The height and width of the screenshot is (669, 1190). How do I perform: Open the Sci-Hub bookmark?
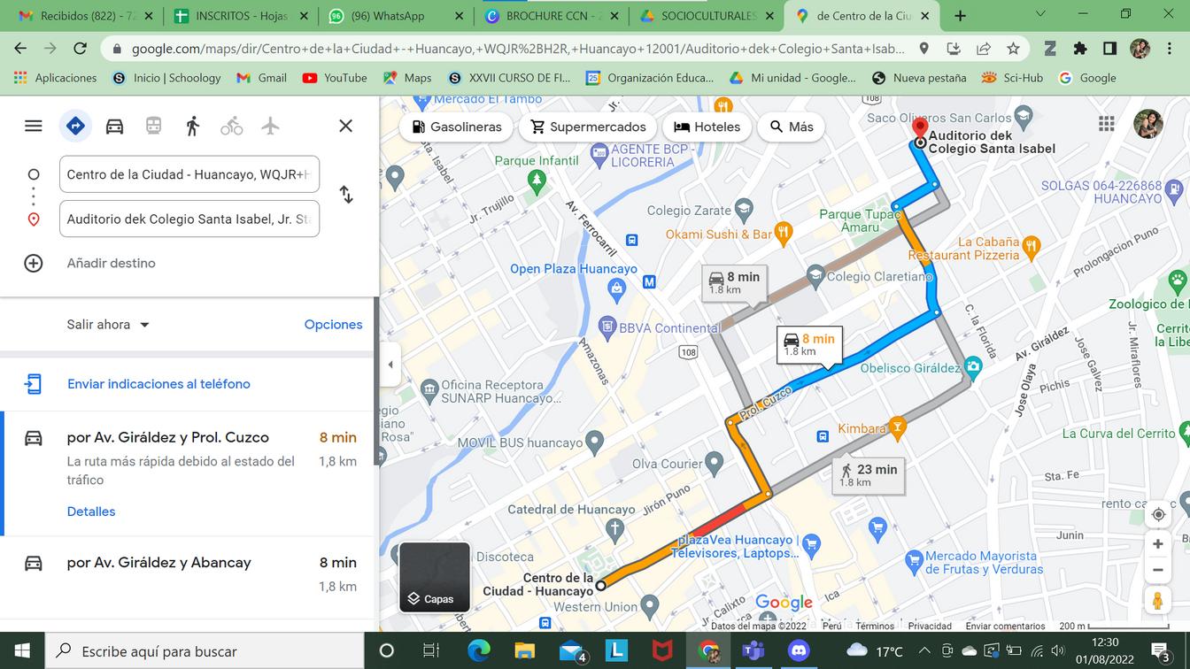[x=1014, y=78]
